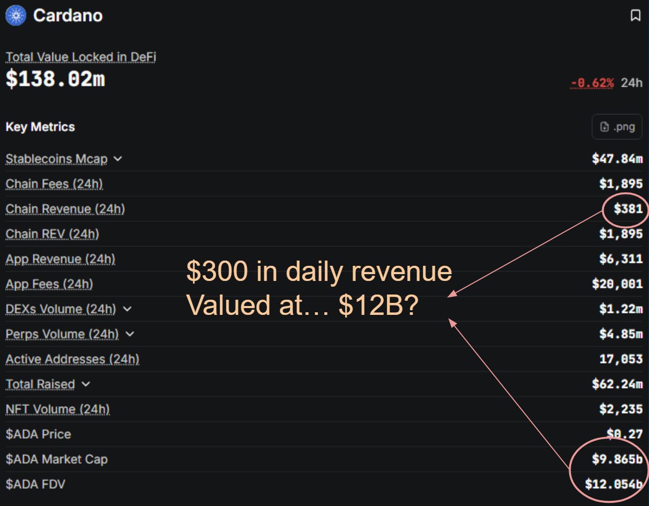The height and width of the screenshot is (506, 649).
Task: Click the -0.62% 24h change value
Action: [x=592, y=83]
